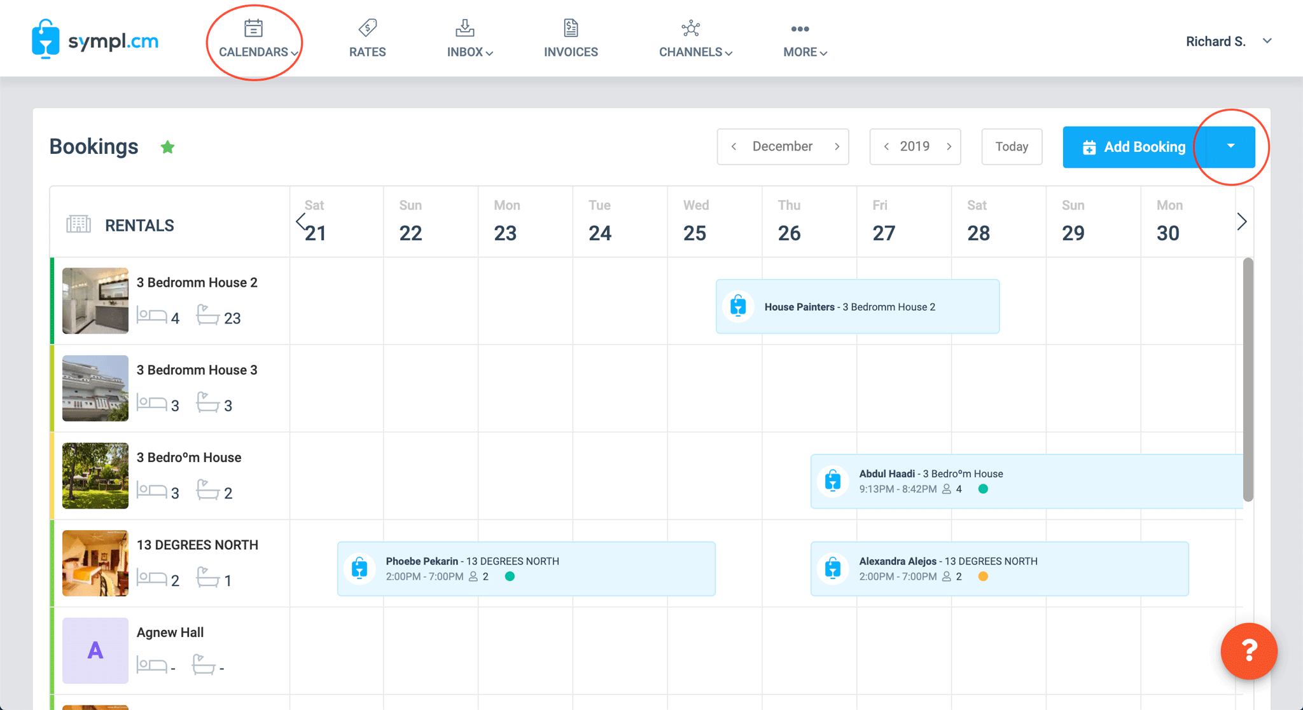Click the guests icon on Abdul Haadi booking
The image size is (1303, 710).
pos(947,489)
